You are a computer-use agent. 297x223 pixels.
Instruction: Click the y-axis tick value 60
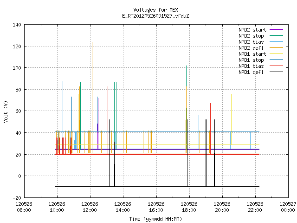coord(18,111)
